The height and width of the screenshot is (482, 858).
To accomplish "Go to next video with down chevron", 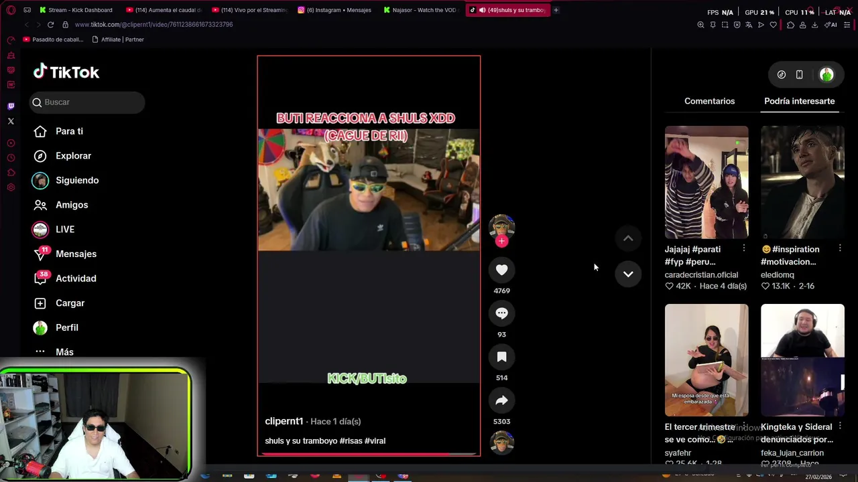I will 628,274.
